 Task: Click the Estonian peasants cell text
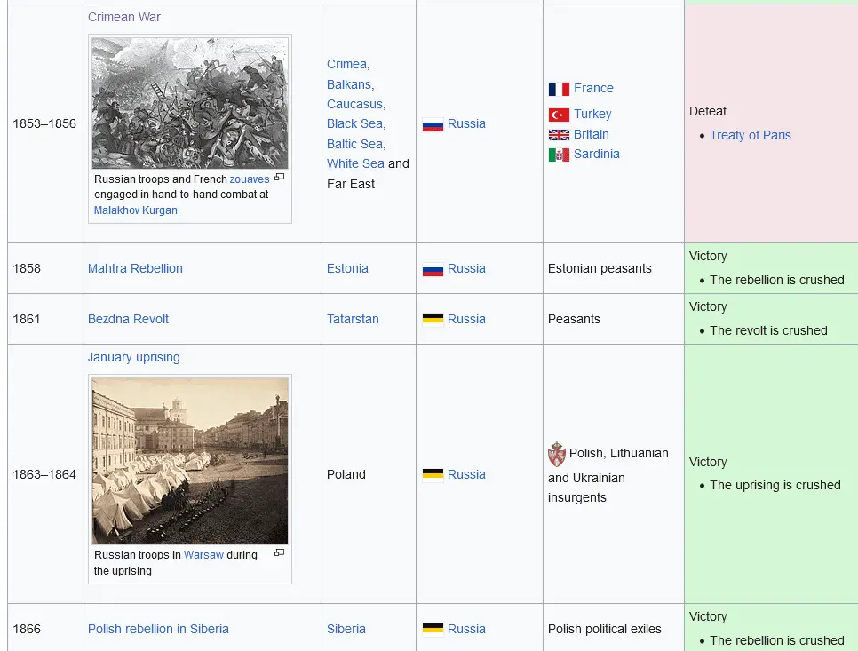point(600,268)
